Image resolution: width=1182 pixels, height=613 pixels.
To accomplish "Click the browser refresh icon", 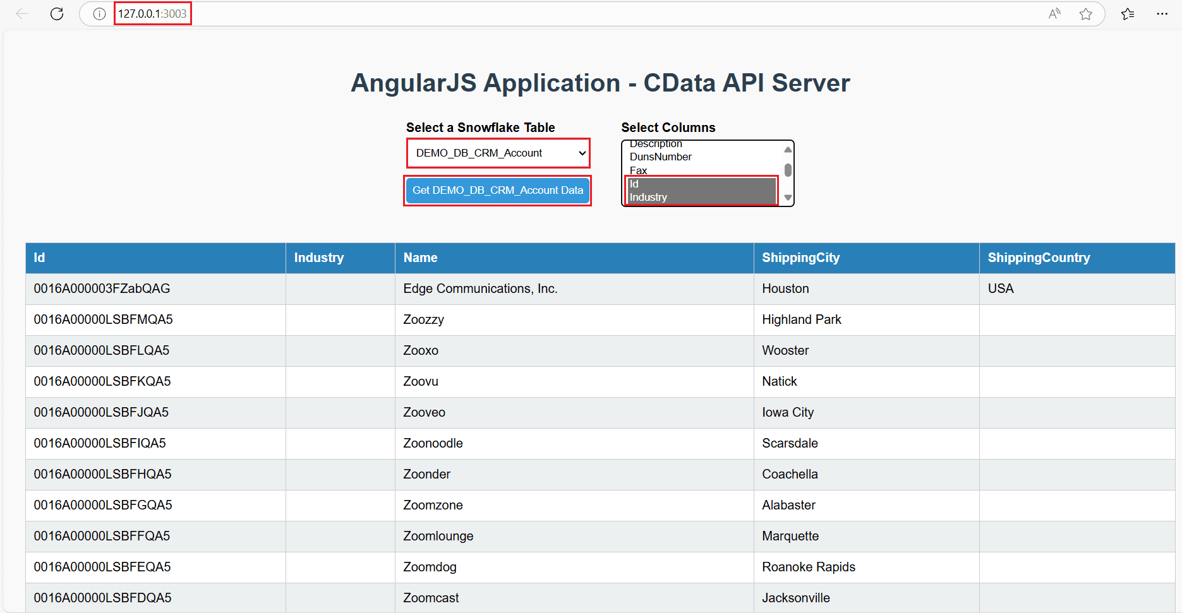I will [x=57, y=14].
